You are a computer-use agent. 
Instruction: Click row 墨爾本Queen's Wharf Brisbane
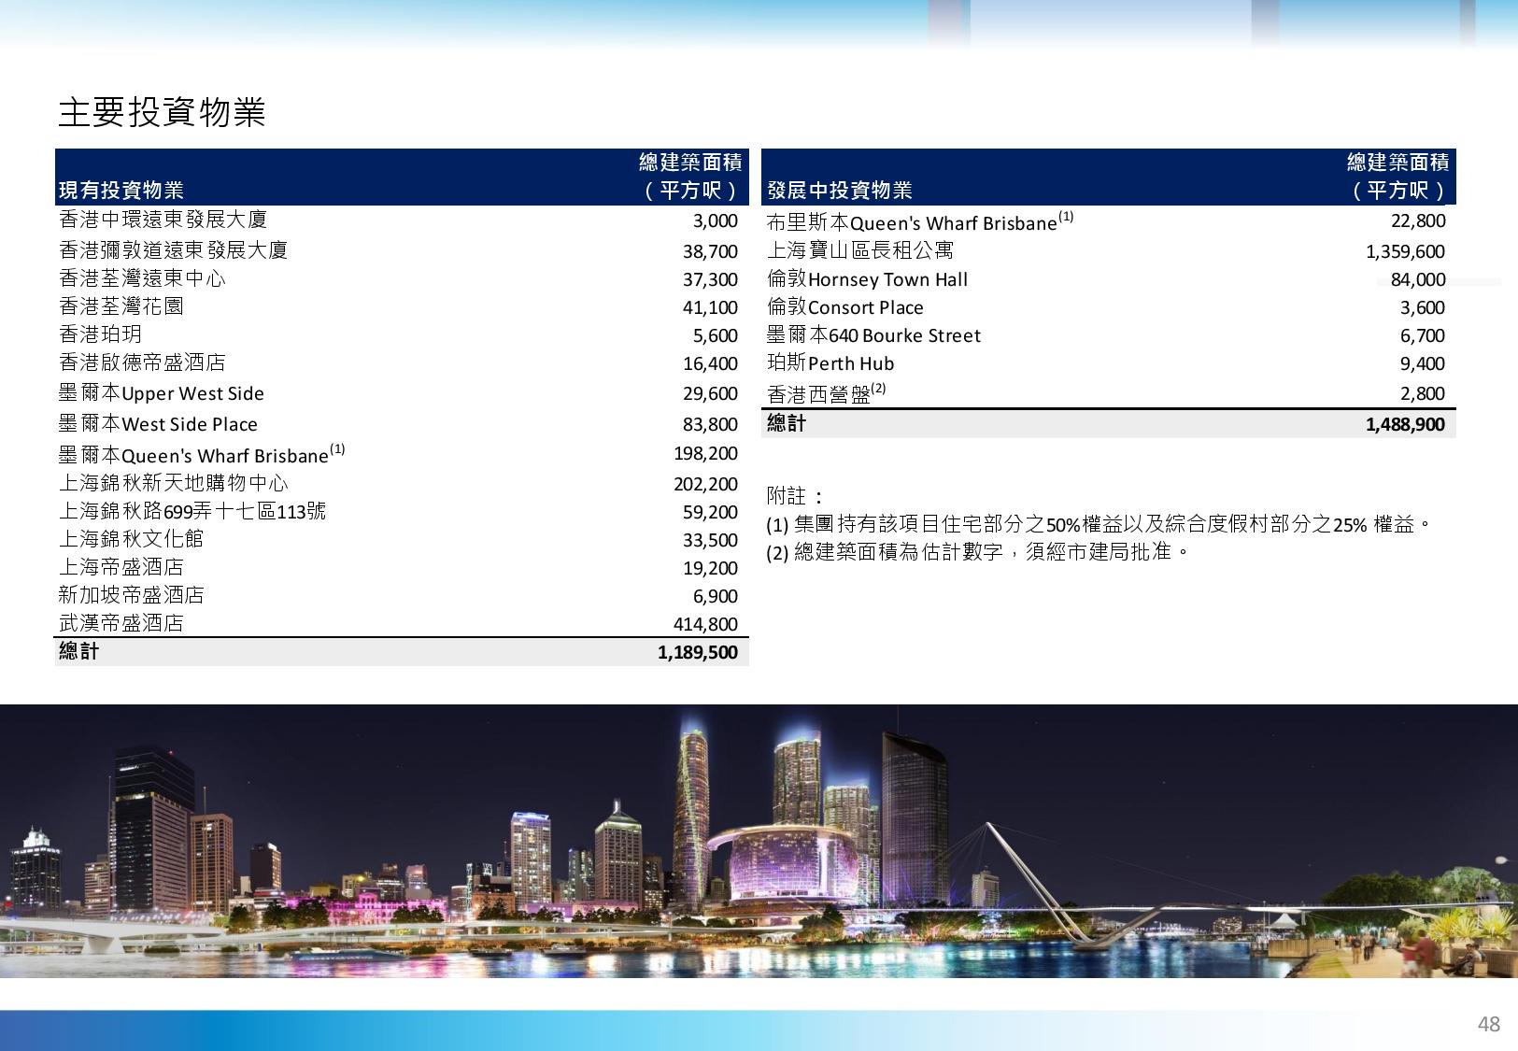[402, 454]
